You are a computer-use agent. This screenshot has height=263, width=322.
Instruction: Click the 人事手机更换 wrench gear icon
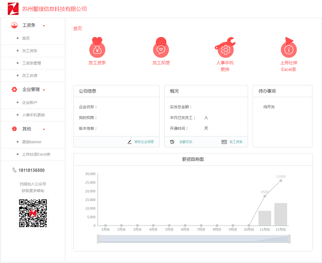tap(225, 48)
